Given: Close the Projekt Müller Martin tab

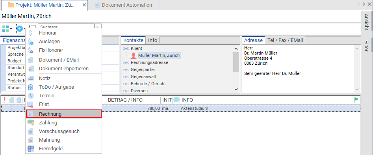Looking at the screenshot, I should coord(84,5).
